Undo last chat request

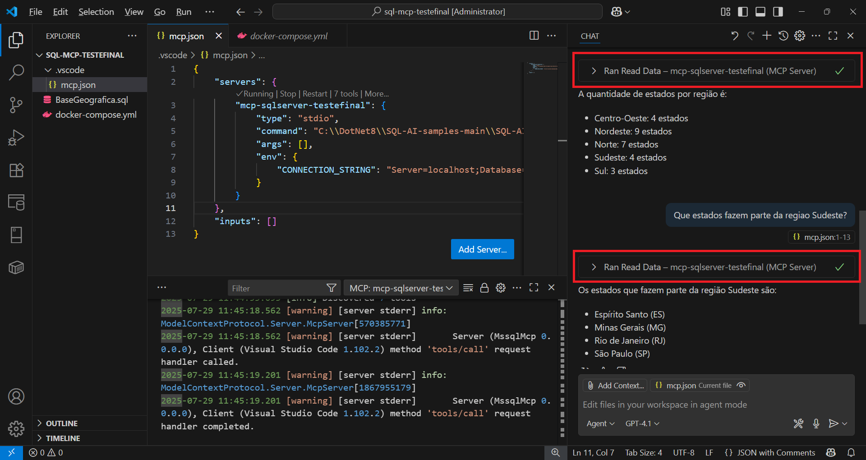(734, 36)
